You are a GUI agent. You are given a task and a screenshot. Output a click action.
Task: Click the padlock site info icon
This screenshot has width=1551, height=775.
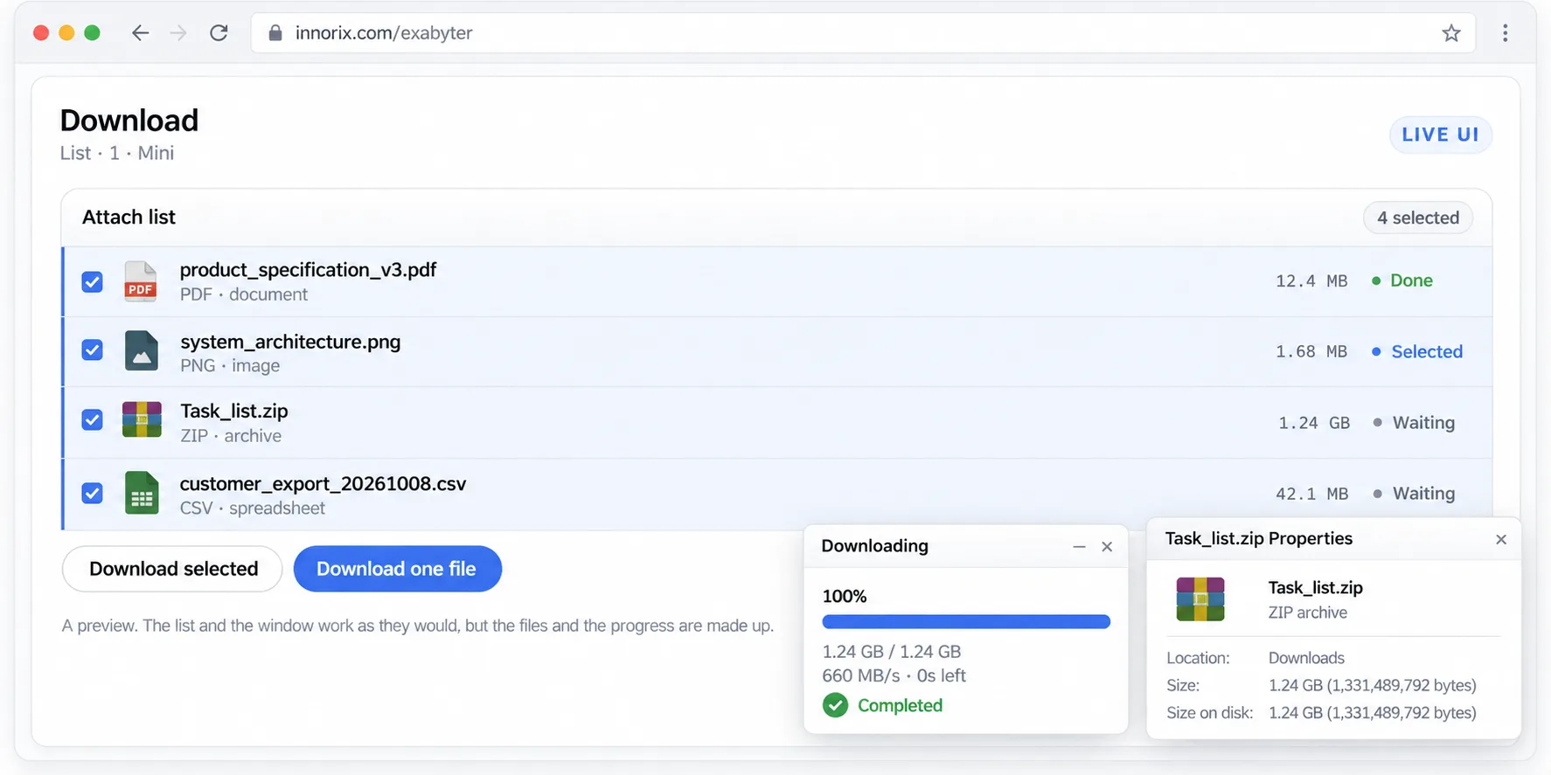coord(275,33)
